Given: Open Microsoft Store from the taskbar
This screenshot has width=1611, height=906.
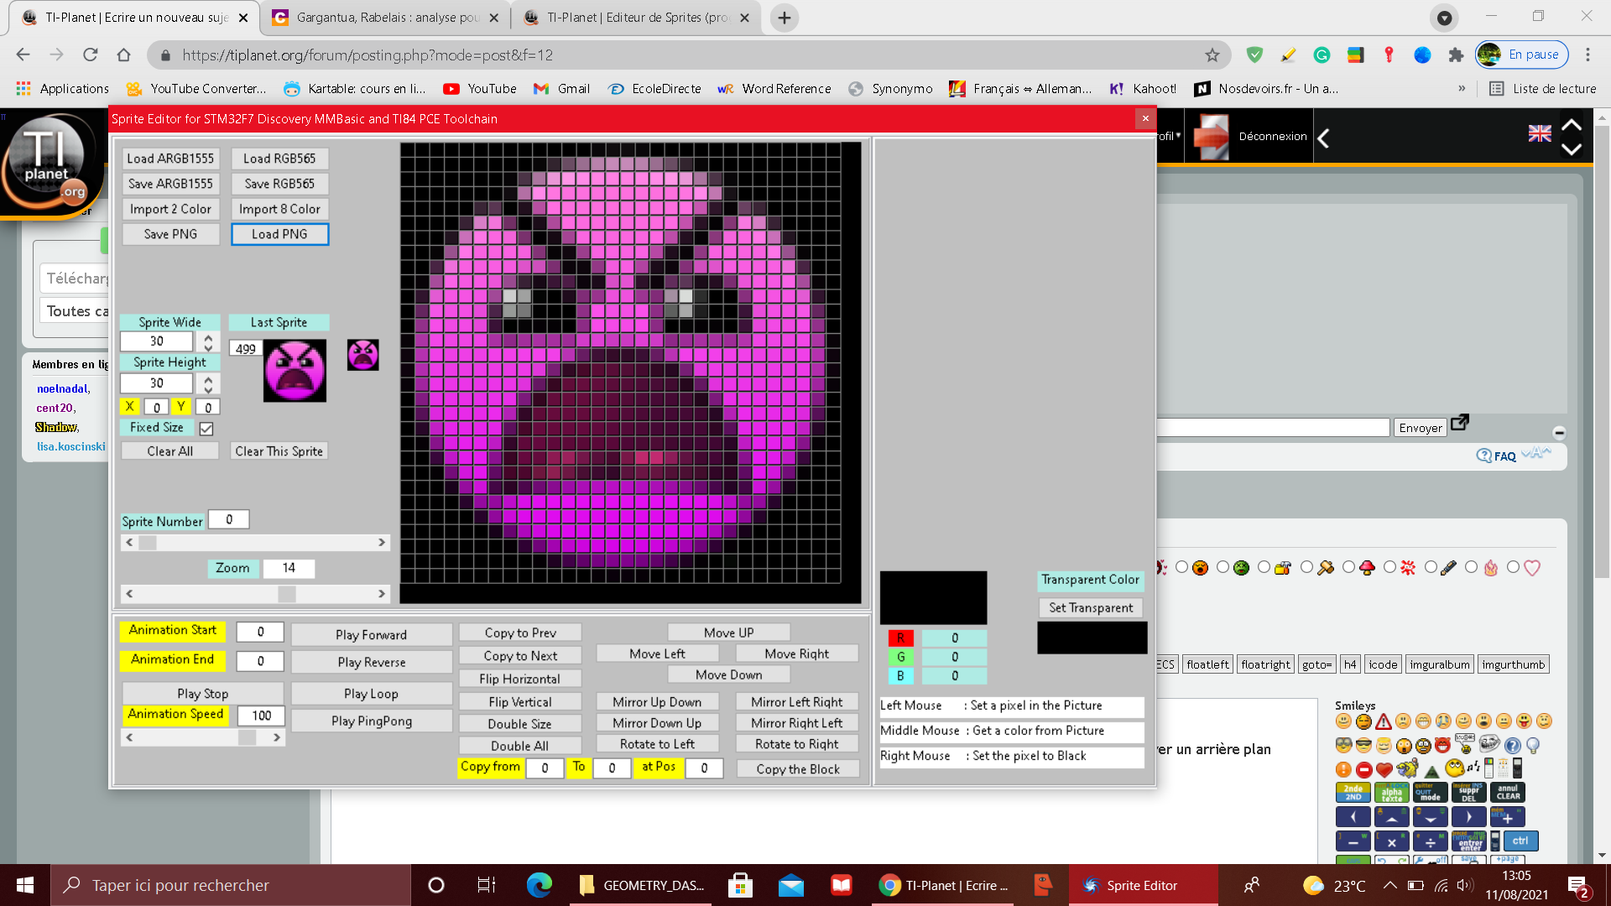Looking at the screenshot, I should pyautogui.click(x=740, y=885).
